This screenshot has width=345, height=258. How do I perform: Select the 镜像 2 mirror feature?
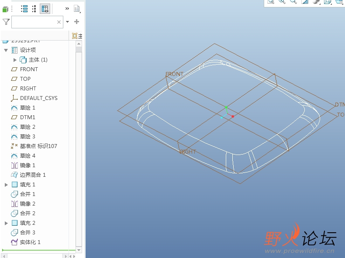click(x=23, y=204)
